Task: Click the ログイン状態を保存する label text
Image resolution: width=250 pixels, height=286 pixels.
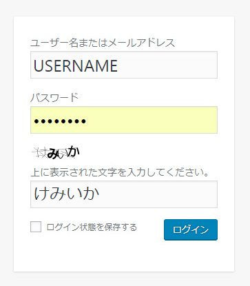Action: click(x=92, y=227)
